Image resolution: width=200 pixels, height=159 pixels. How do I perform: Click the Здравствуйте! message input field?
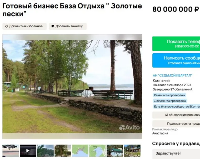coord(176,154)
